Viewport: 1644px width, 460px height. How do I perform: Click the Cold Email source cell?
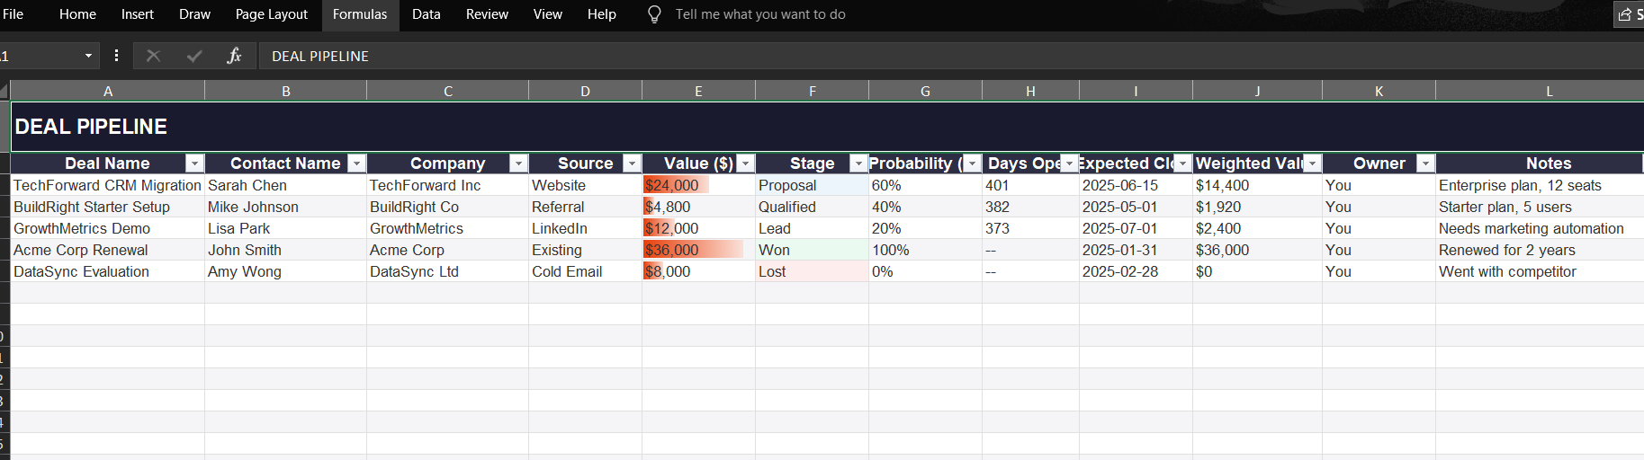point(585,271)
